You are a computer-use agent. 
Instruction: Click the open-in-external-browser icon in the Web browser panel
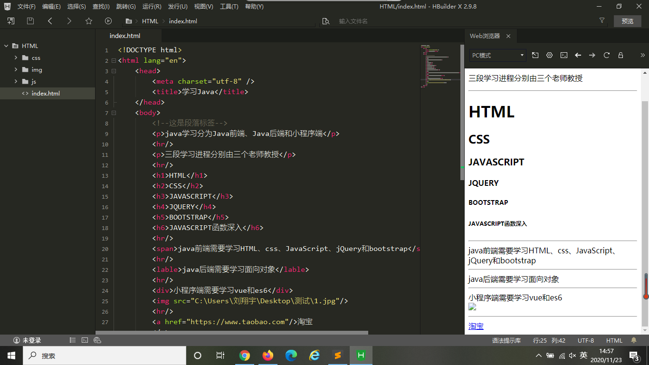(535, 55)
